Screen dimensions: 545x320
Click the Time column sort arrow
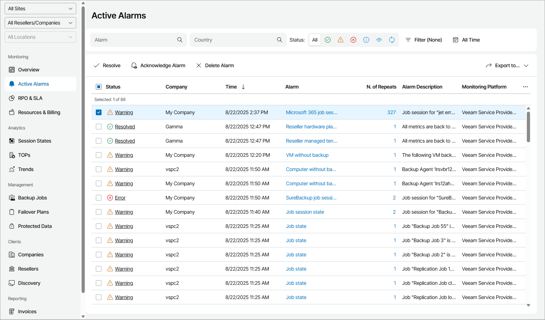[x=243, y=87]
